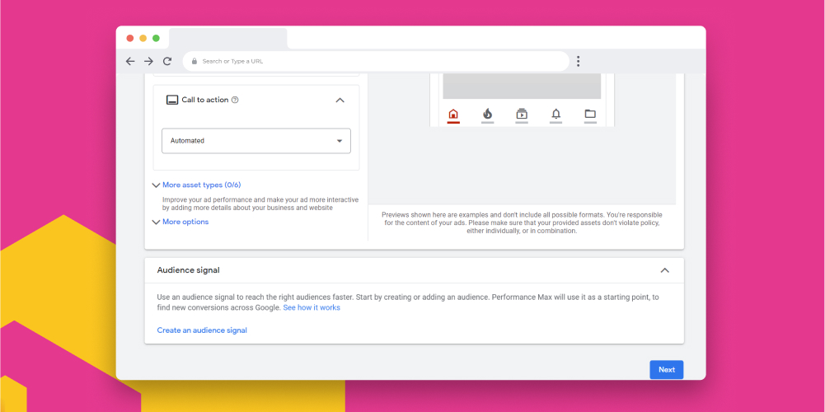Go back with the browser back arrow
The height and width of the screenshot is (412, 825).
click(130, 61)
